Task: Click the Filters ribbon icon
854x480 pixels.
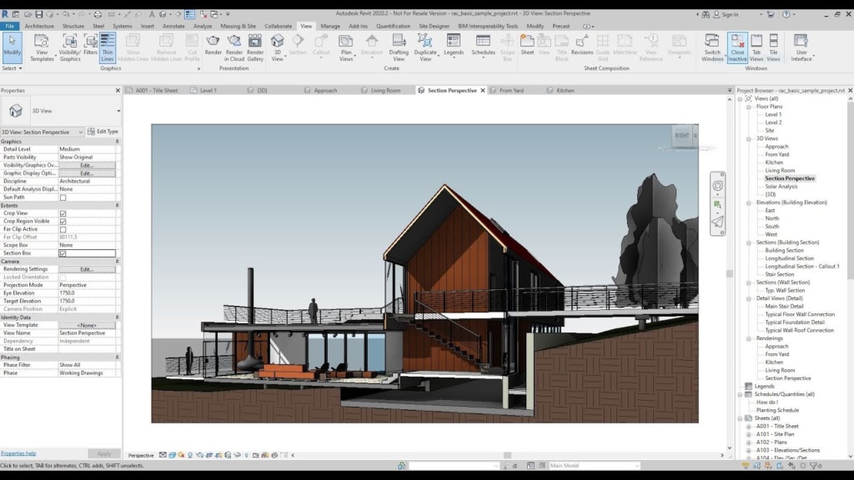Action: point(90,45)
